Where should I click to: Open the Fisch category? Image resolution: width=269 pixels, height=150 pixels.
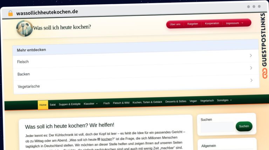[106, 103]
